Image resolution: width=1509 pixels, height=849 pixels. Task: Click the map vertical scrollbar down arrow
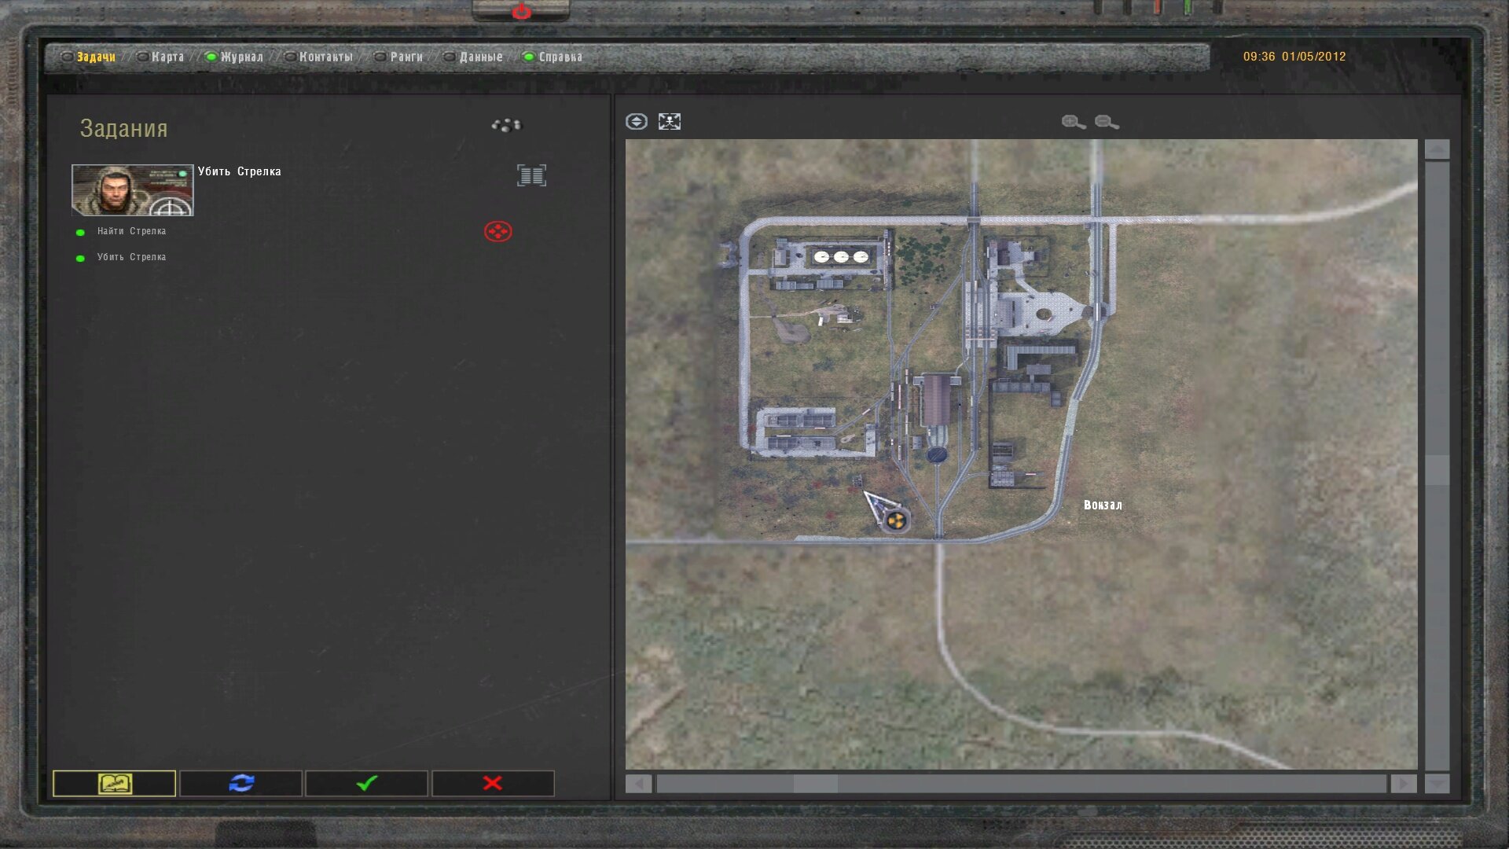pyautogui.click(x=1437, y=783)
